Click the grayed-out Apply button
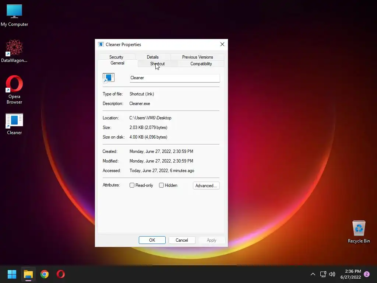 click(211, 240)
